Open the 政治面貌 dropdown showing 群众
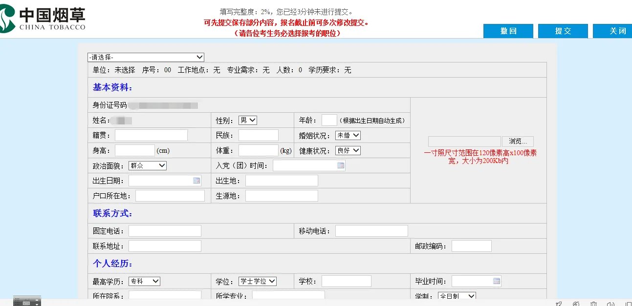Image resolution: width=632 pixels, height=306 pixels. coord(148,165)
